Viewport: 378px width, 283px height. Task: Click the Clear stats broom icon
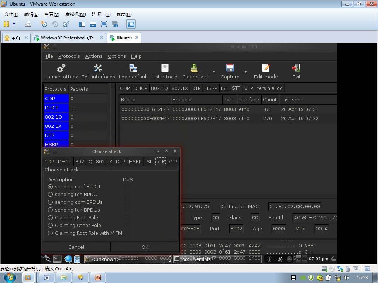pyautogui.click(x=194, y=68)
